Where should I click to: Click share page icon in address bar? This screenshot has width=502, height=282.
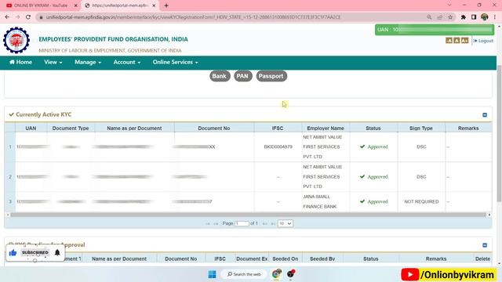[x=439, y=17]
